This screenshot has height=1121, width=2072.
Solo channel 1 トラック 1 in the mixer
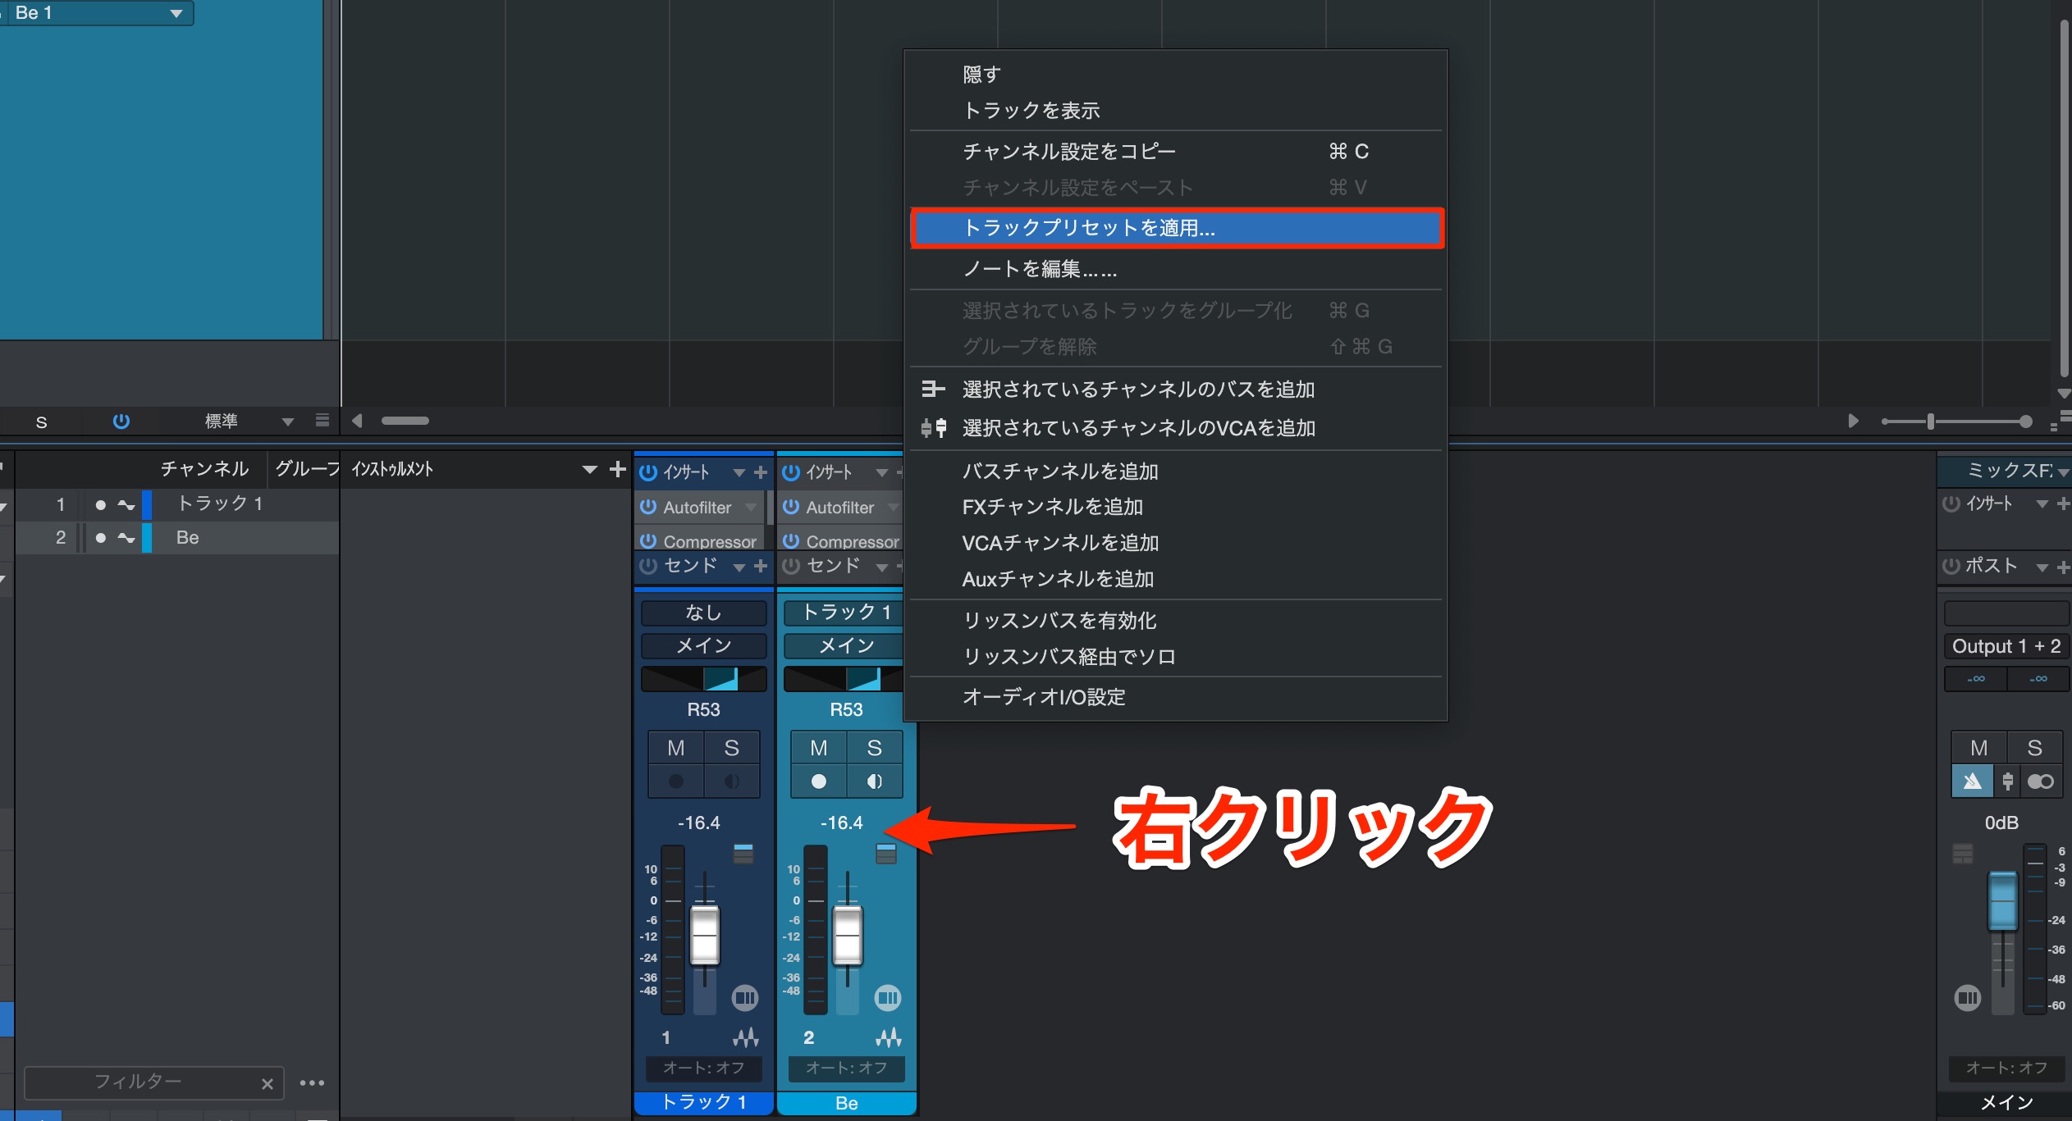point(732,748)
